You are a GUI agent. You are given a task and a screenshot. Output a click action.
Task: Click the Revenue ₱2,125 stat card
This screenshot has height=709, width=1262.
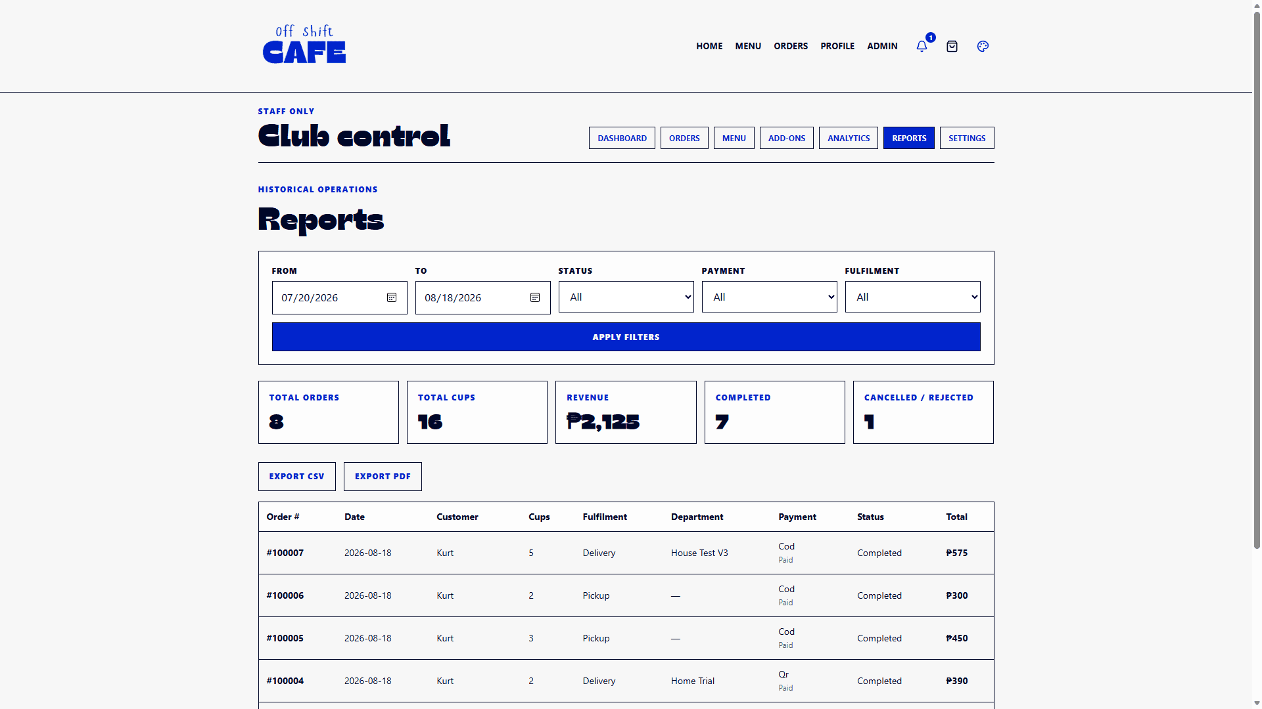click(626, 412)
